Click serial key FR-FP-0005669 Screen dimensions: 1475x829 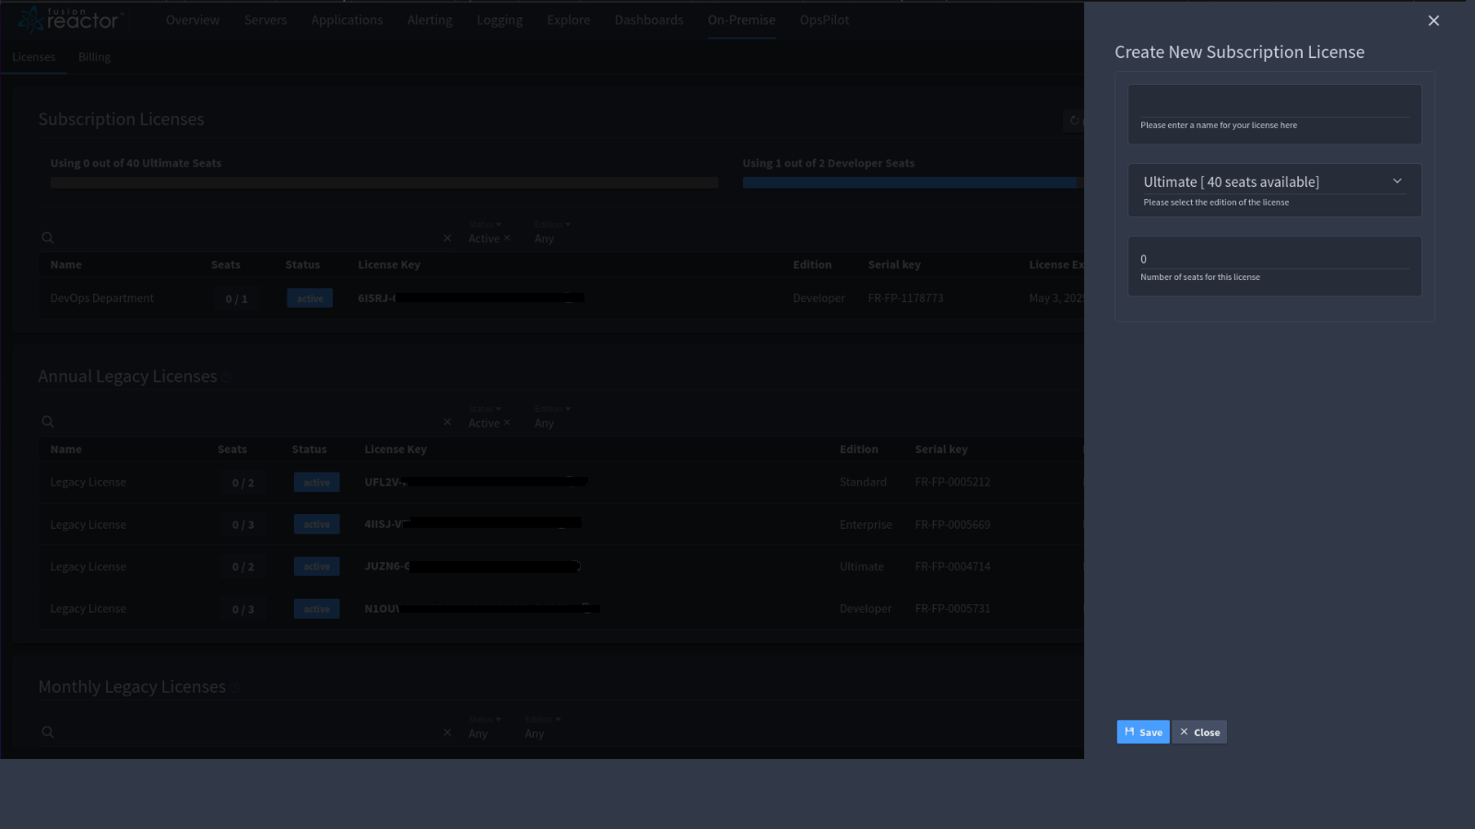pos(952,524)
